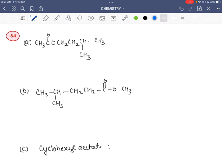Select the thickest stroke width

coord(182,18)
